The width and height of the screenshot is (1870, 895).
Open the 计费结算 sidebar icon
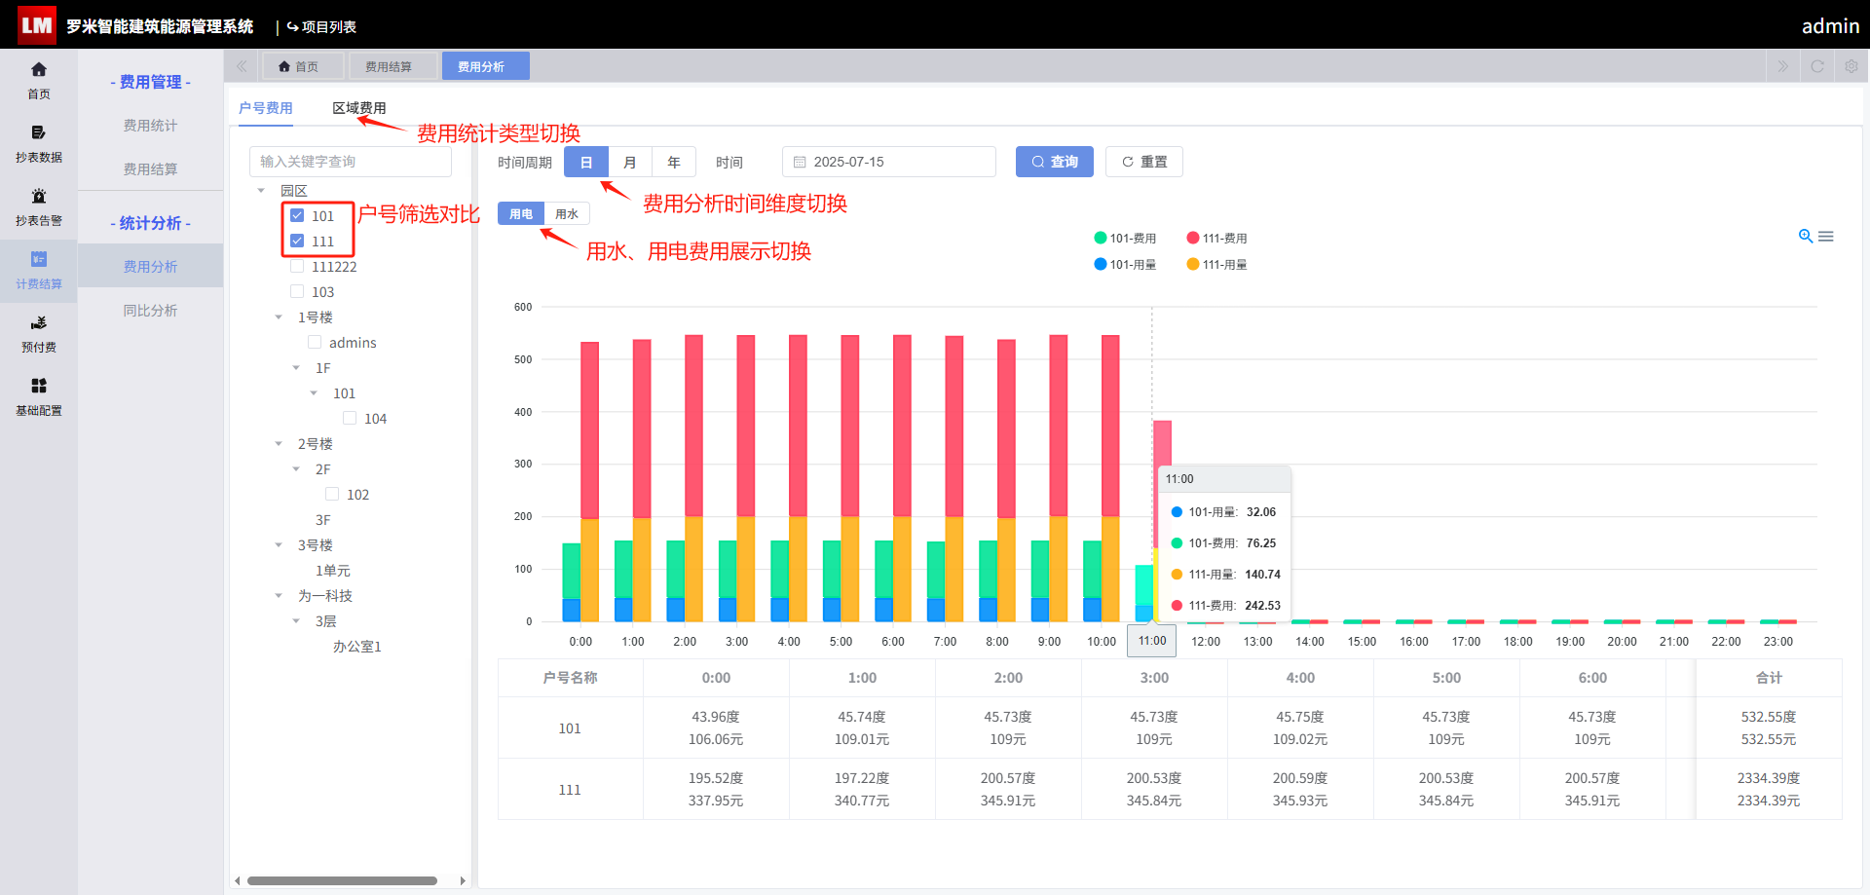39,270
